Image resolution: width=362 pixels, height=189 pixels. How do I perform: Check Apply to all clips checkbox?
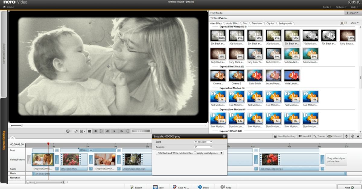point(195,153)
